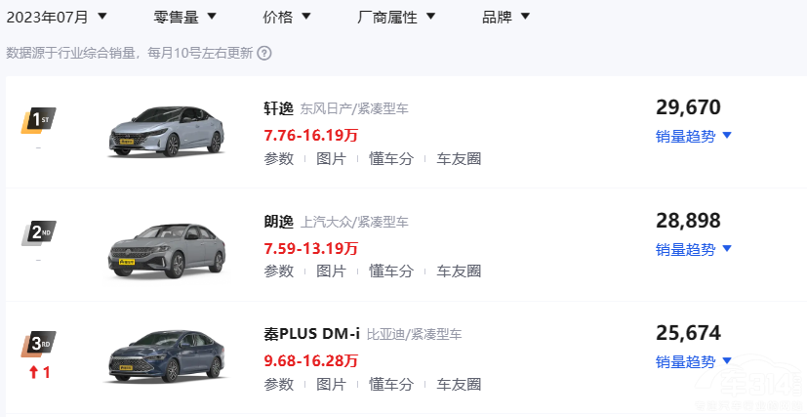The width and height of the screenshot is (807, 417).
Task: Expand the 价格 filter dropdown
Action: [288, 17]
